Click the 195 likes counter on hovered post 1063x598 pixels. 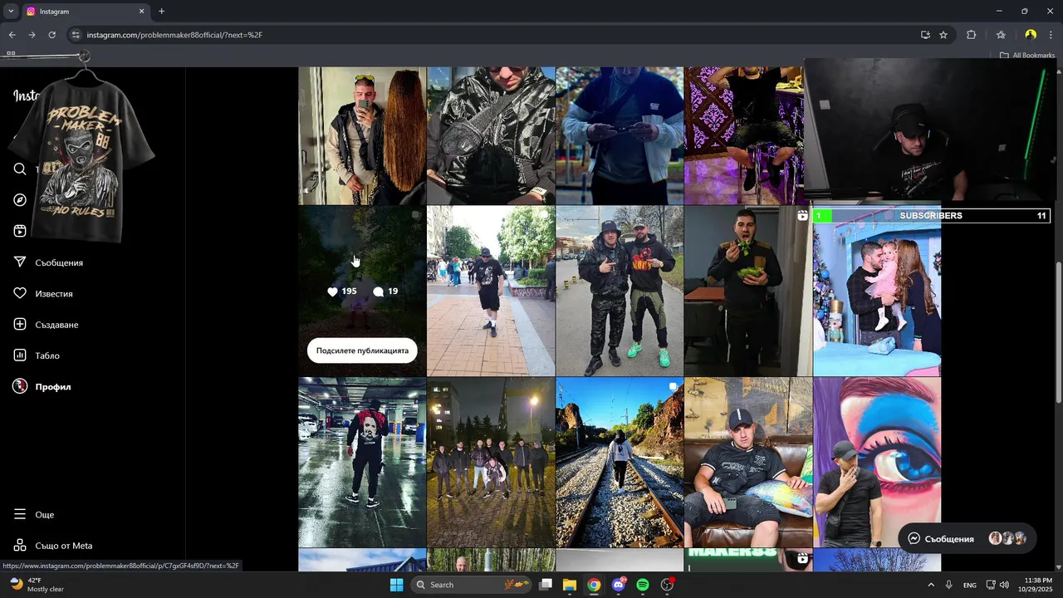(x=341, y=292)
